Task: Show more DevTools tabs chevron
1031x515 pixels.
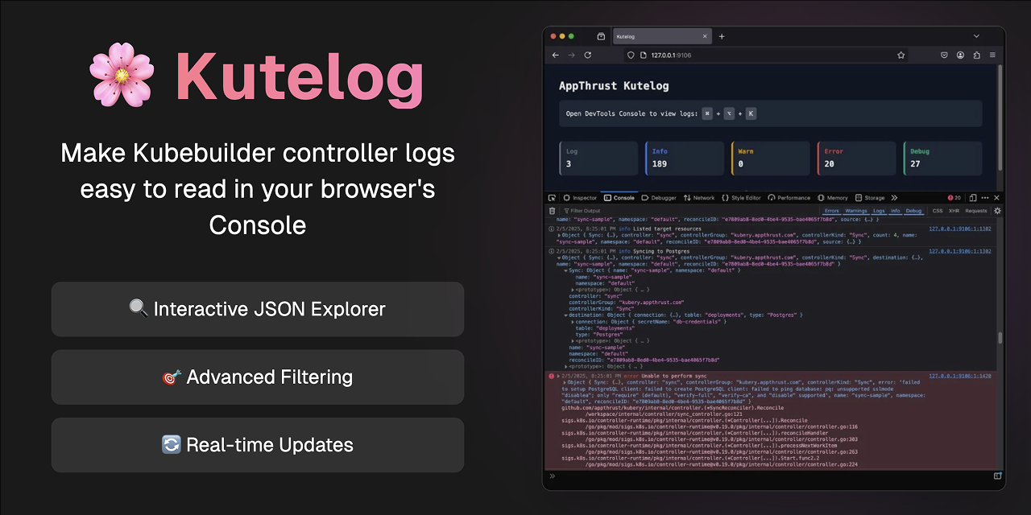Action: point(894,198)
